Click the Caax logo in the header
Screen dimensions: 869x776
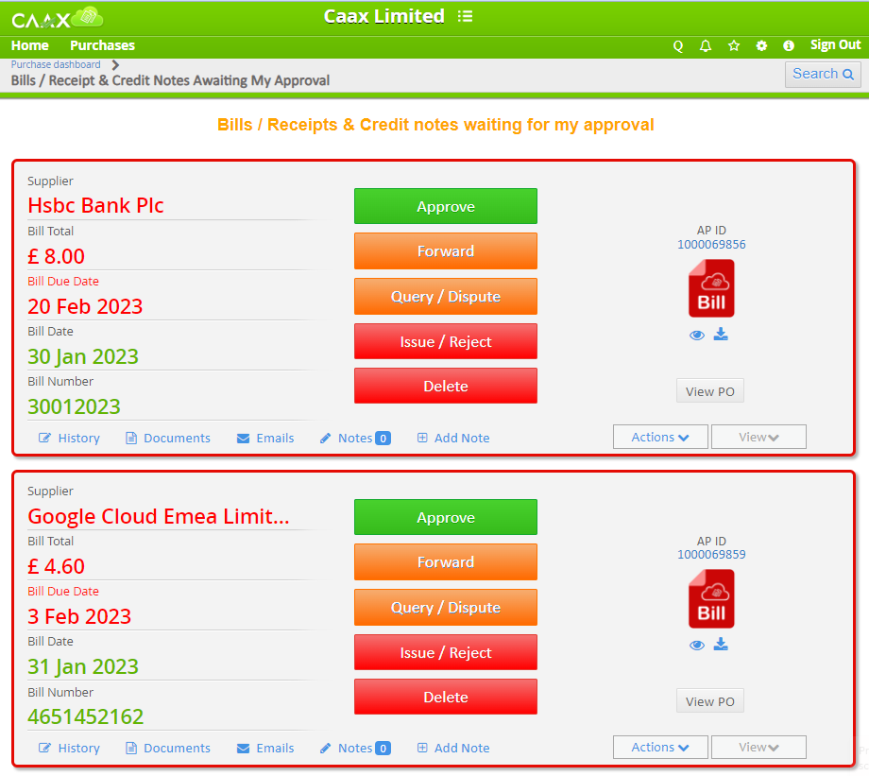(x=57, y=18)
